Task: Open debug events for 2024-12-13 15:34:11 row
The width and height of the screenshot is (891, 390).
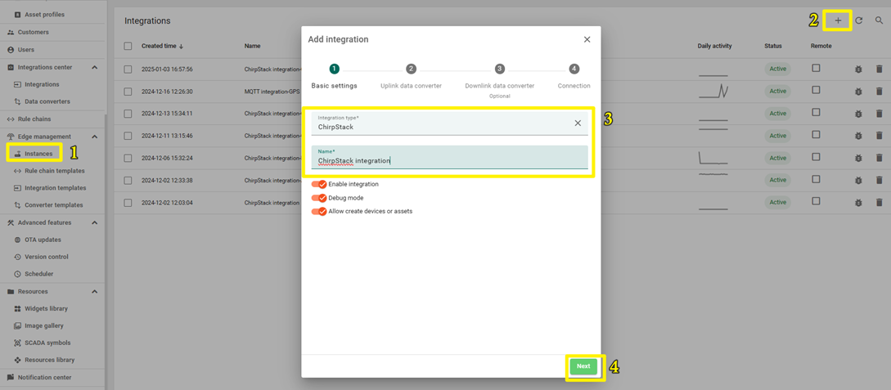Action: pos(858,114)
